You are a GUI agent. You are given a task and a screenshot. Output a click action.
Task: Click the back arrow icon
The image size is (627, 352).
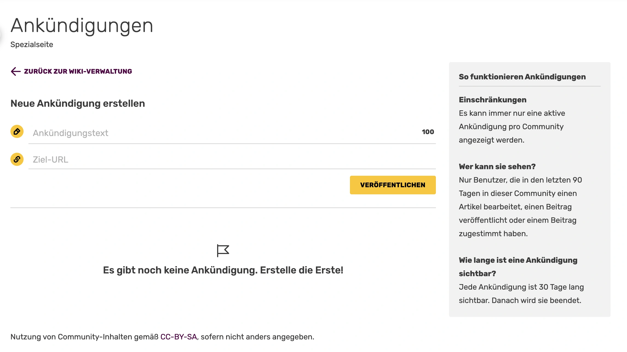point(16,71)
